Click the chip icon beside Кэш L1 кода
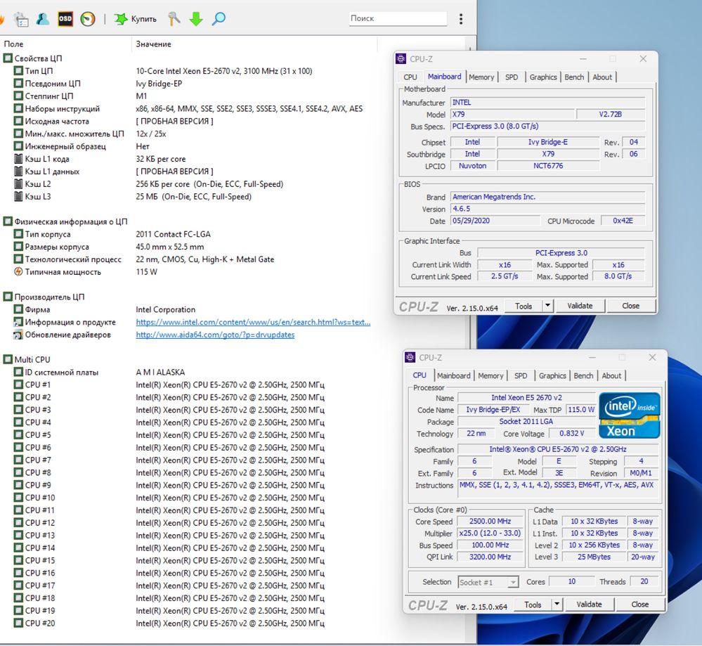 pyautogui.click(x=18, y=159)
